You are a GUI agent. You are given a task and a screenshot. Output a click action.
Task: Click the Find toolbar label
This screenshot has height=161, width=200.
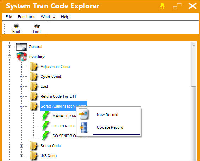(37, 31)
